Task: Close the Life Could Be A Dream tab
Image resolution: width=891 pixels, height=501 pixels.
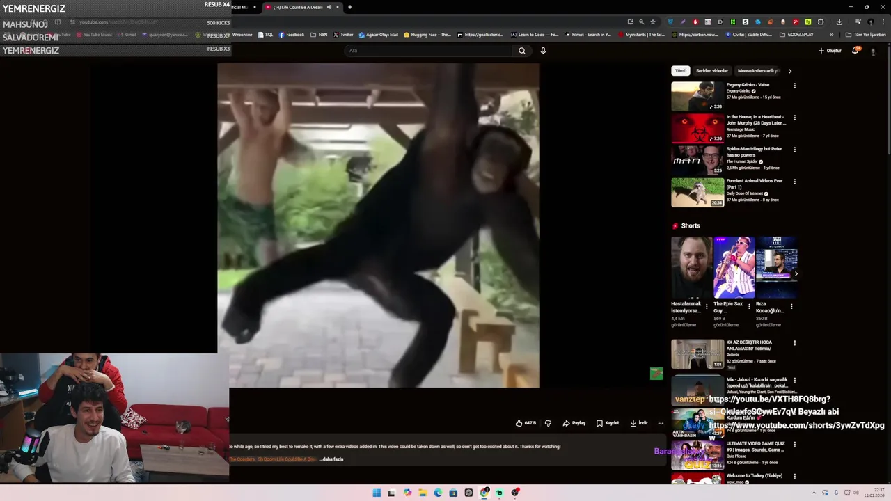Action: click(x=338, y=7)
